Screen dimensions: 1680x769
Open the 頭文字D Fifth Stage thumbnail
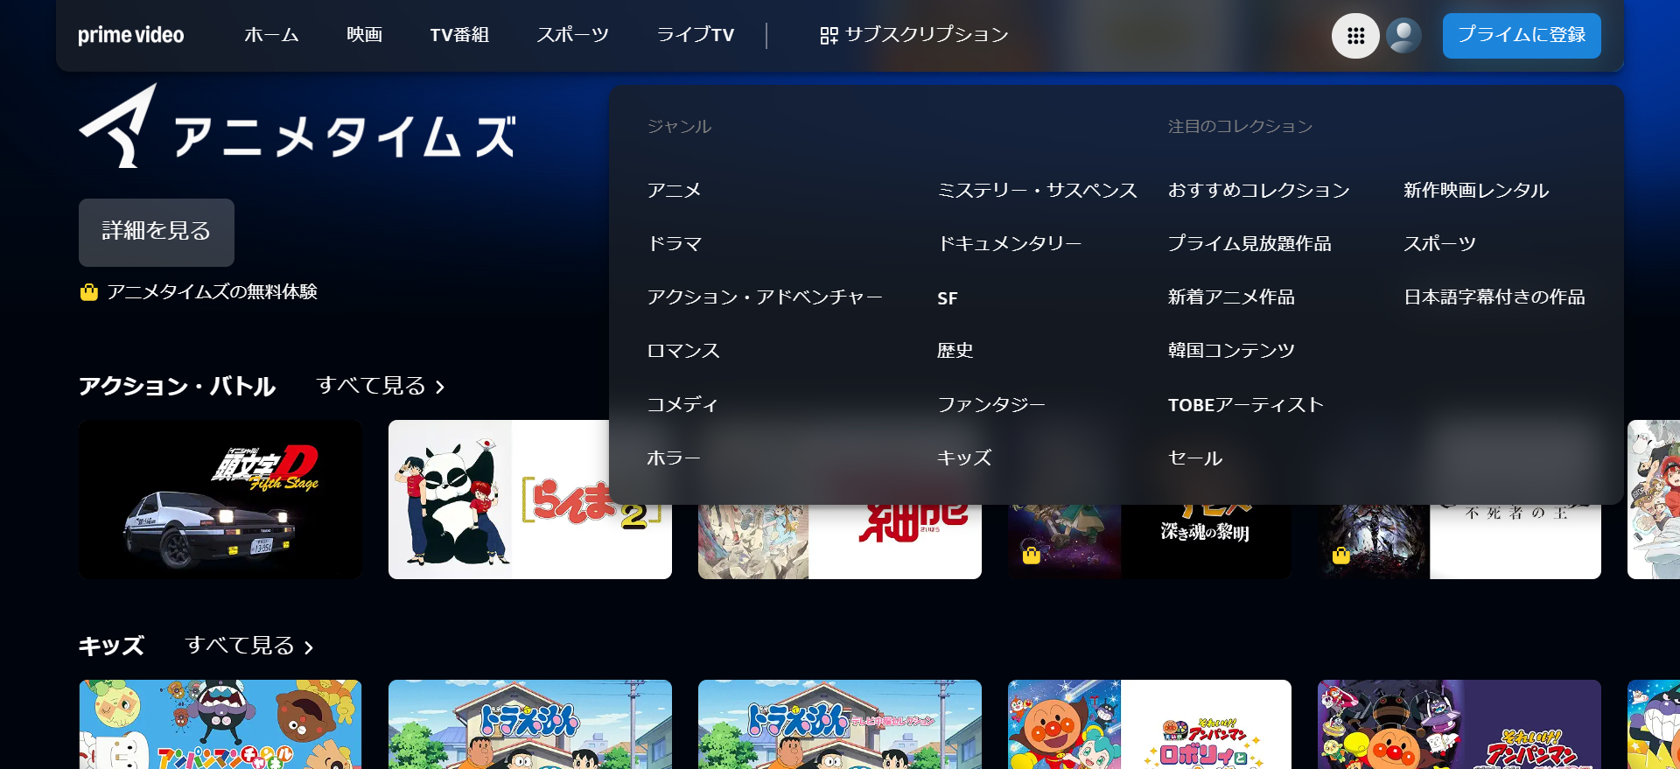[220, 500]
